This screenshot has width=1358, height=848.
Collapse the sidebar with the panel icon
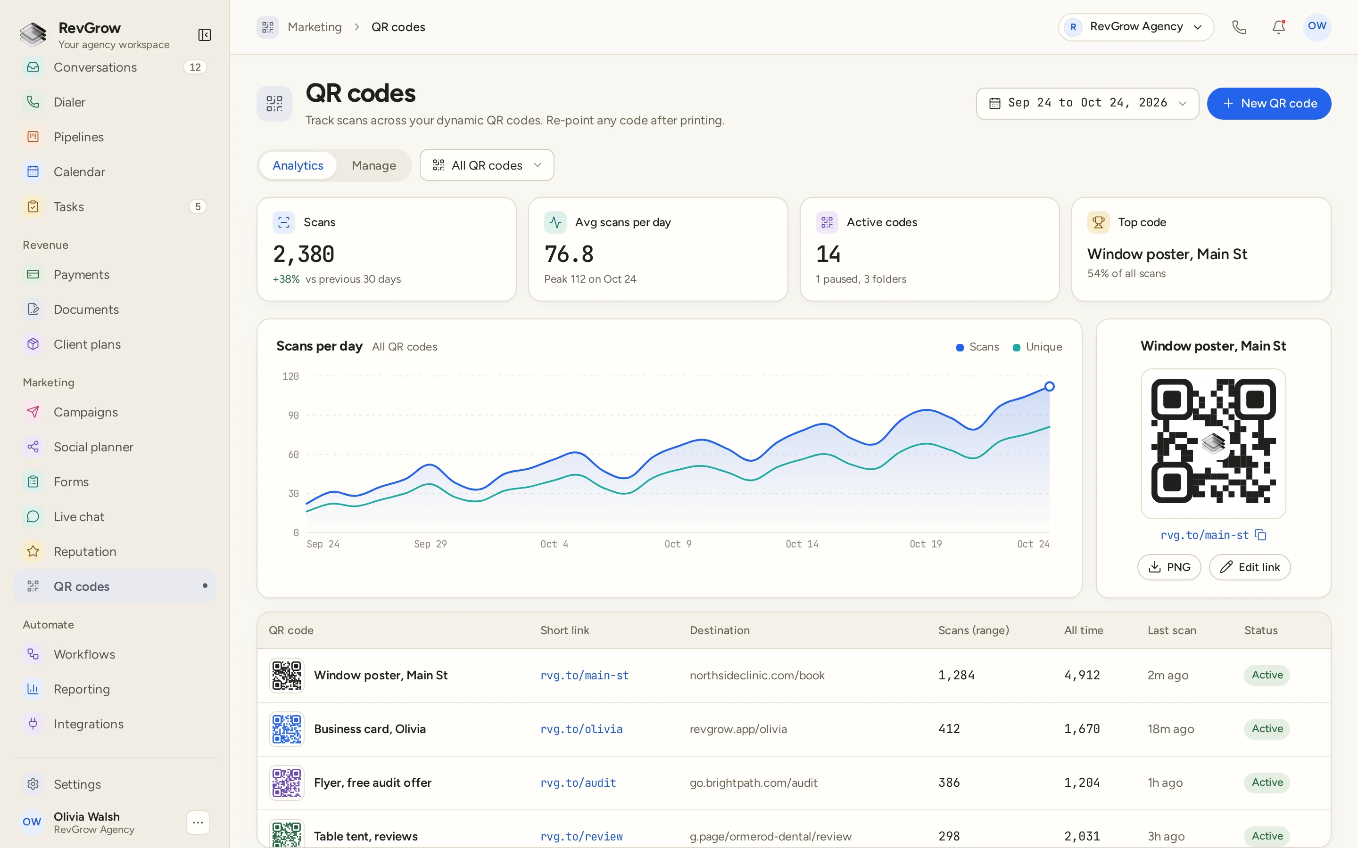[204, 35]
